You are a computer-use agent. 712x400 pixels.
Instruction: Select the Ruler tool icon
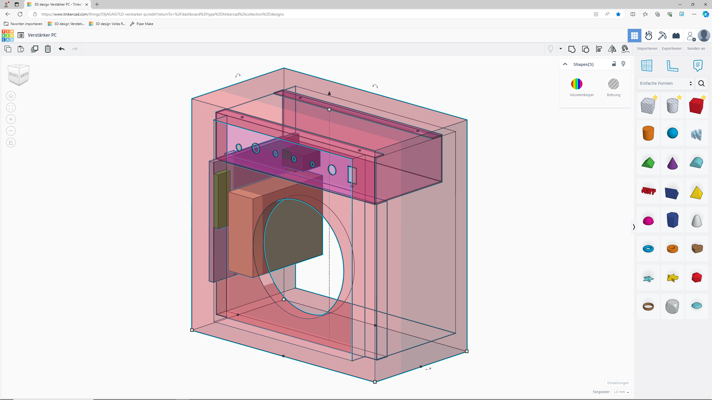672,66
